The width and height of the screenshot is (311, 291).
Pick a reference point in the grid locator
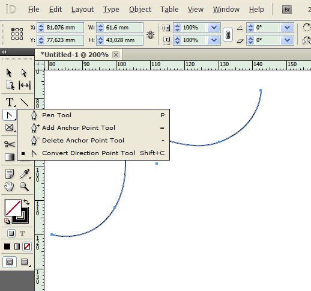click(x=17, y=34)
